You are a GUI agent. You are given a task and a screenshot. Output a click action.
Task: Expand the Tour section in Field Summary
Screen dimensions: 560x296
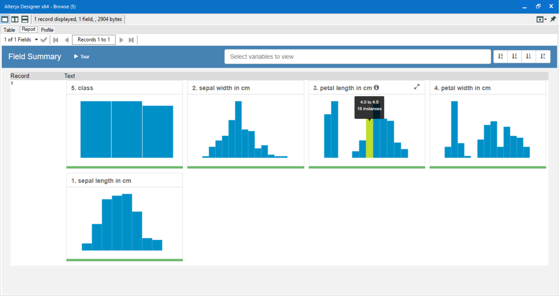coord(81,57)
